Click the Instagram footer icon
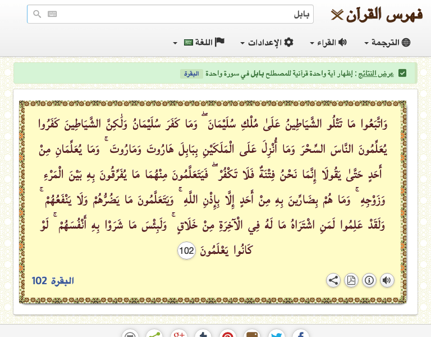 coord(252,334)
